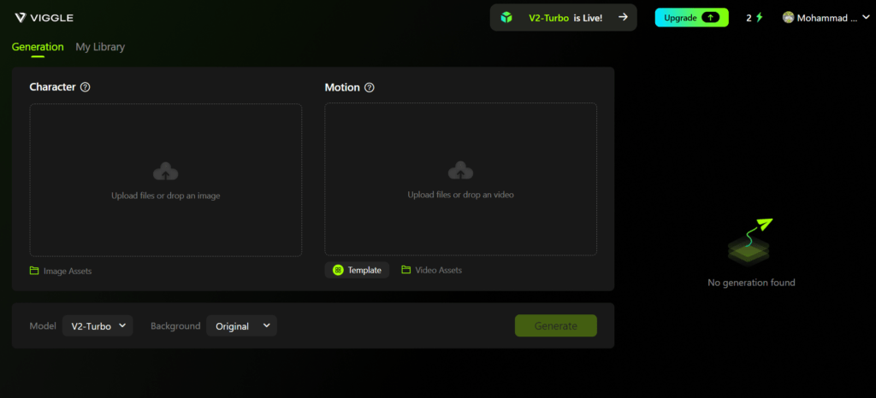Open Image Assets
The width and height of the screenshot is (876, 398).
(x=61, y=271)
